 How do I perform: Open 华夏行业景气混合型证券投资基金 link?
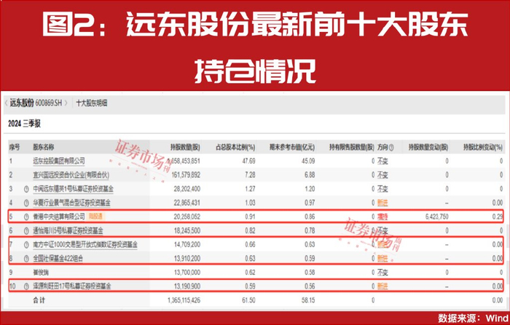71,203
